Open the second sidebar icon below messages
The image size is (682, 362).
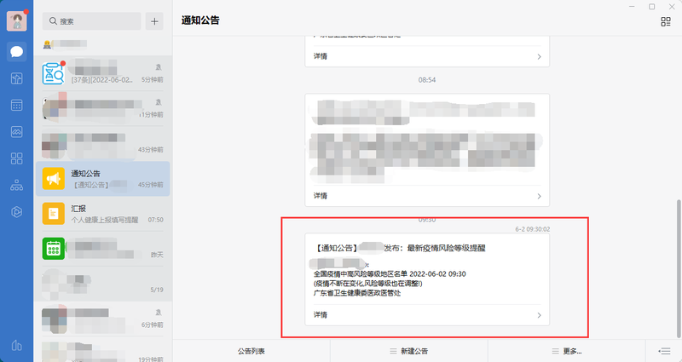(16, 78)
